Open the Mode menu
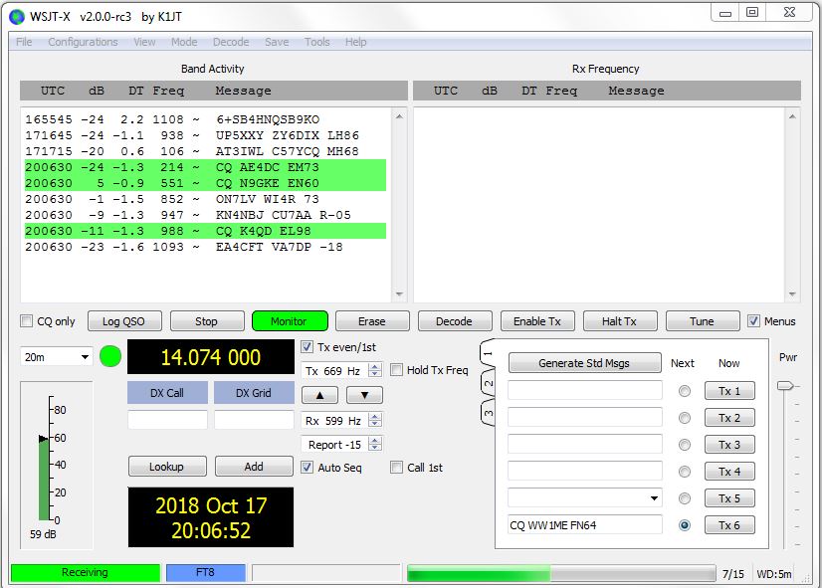Screen dimensions: 822x588 [183, 42]
